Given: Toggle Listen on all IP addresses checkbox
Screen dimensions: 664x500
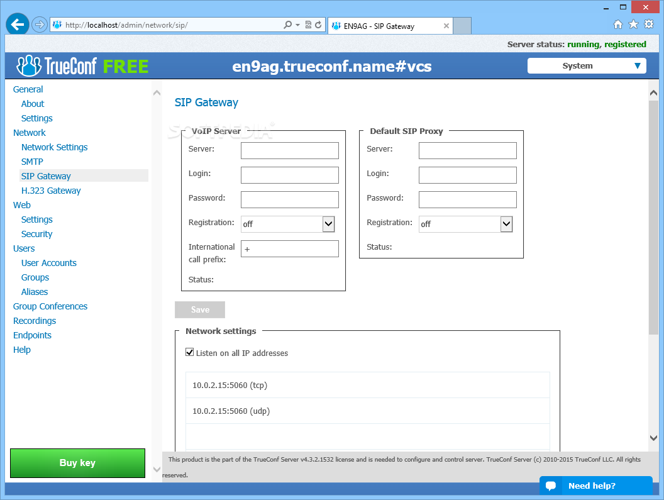Looking at the screenshot, I should (190, 352).
